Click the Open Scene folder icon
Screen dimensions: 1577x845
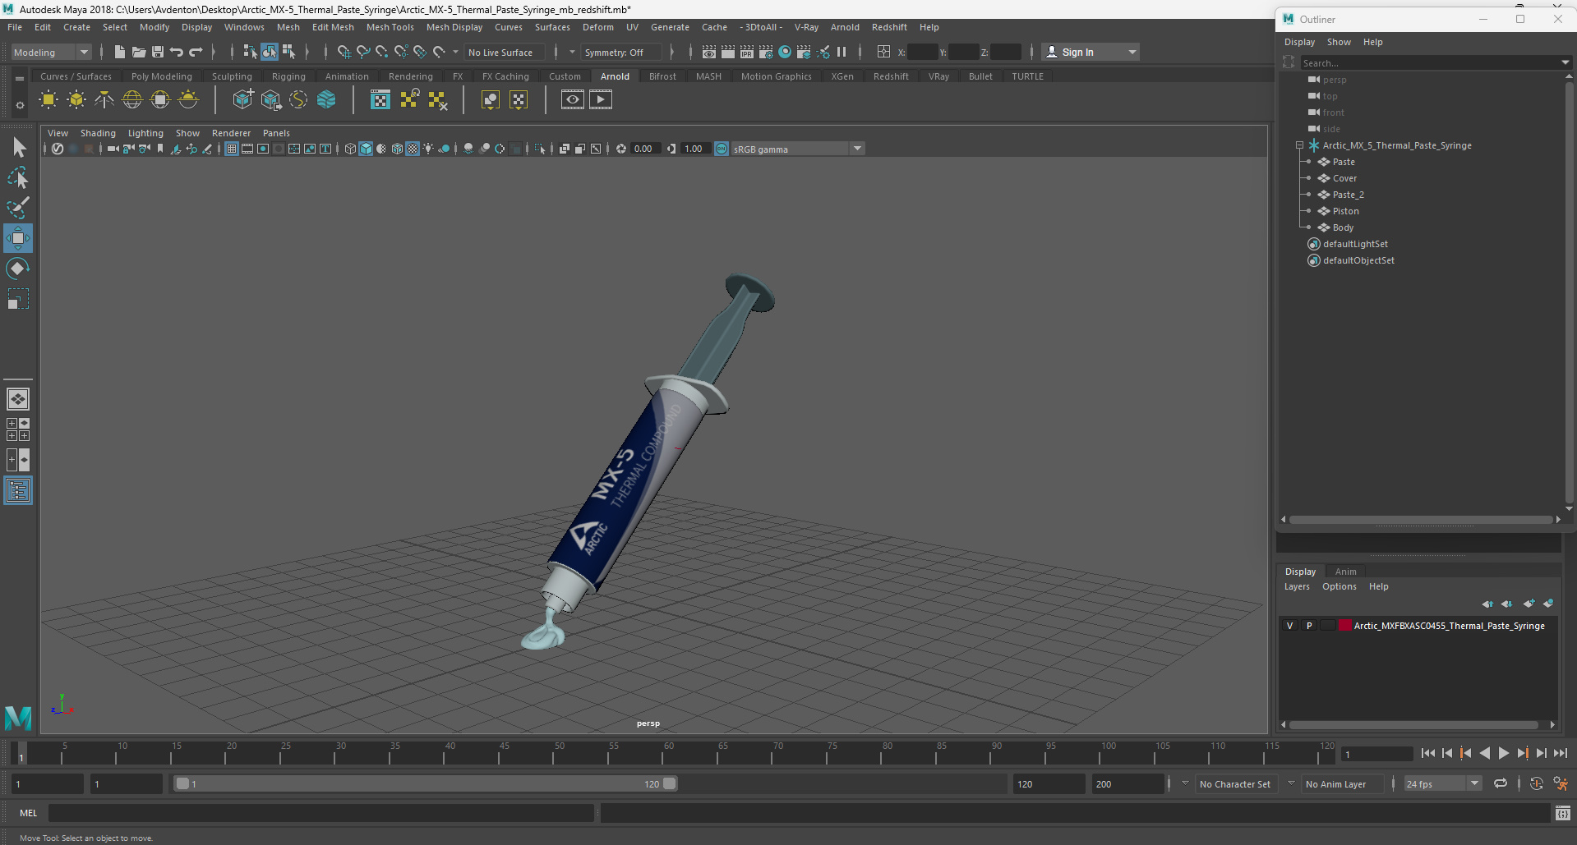(139, 52)
